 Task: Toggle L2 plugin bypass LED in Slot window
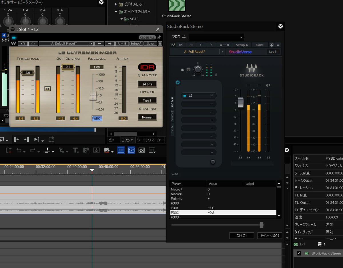[14, 38]
